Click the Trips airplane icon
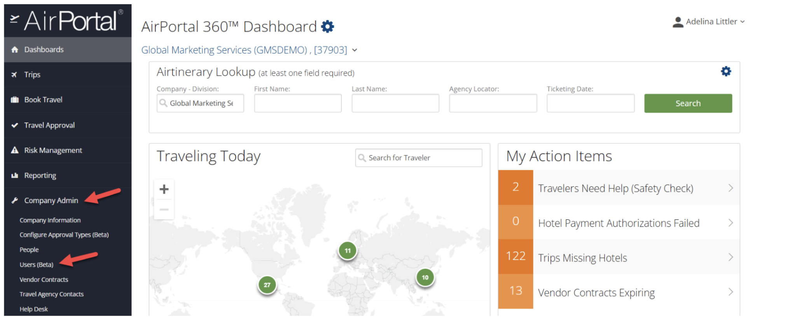This screenshot has height=318, width=790. (14, 74)
